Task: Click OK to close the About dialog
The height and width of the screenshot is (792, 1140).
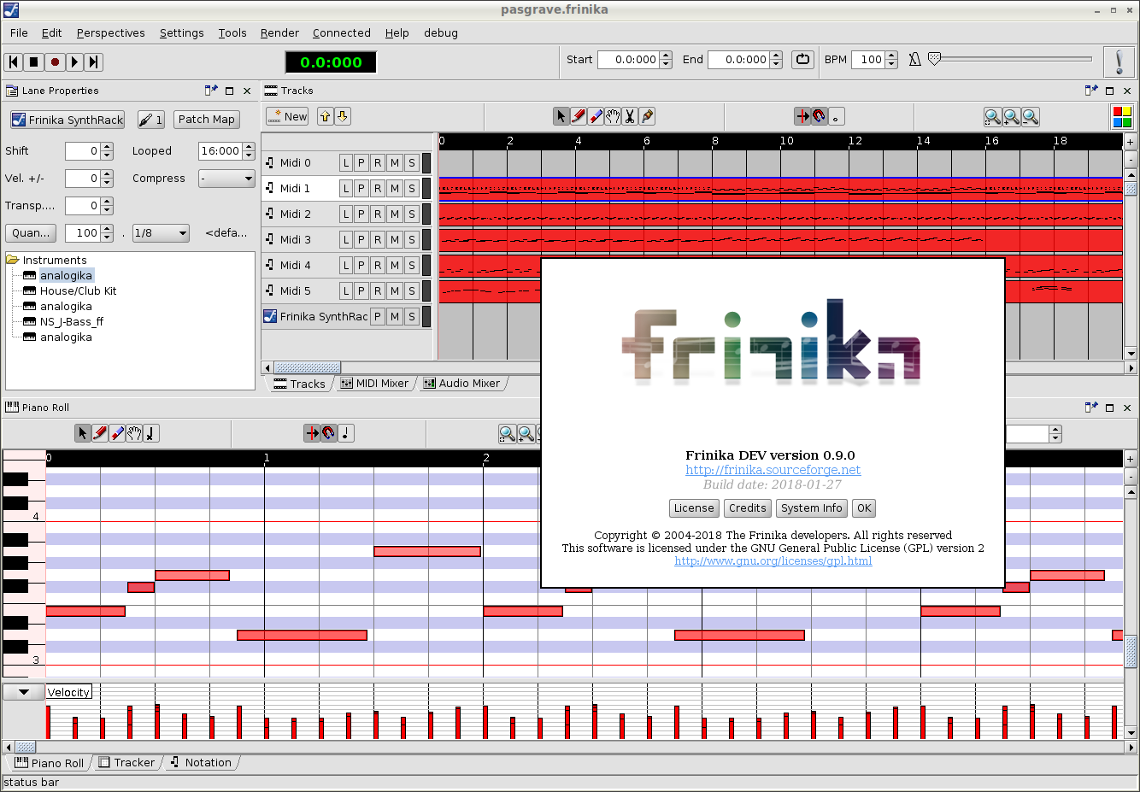Action: (864, 508)
